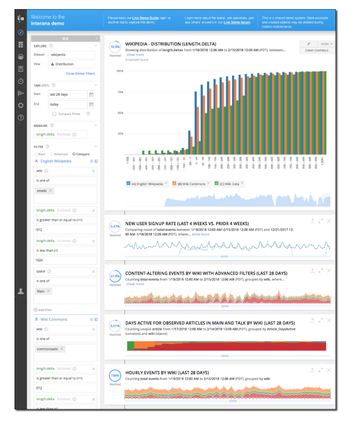The height and width of the screenshot is (423, 354).
Task: Remove (A) English Wikipedia from legend
Action: click(167, 183)
